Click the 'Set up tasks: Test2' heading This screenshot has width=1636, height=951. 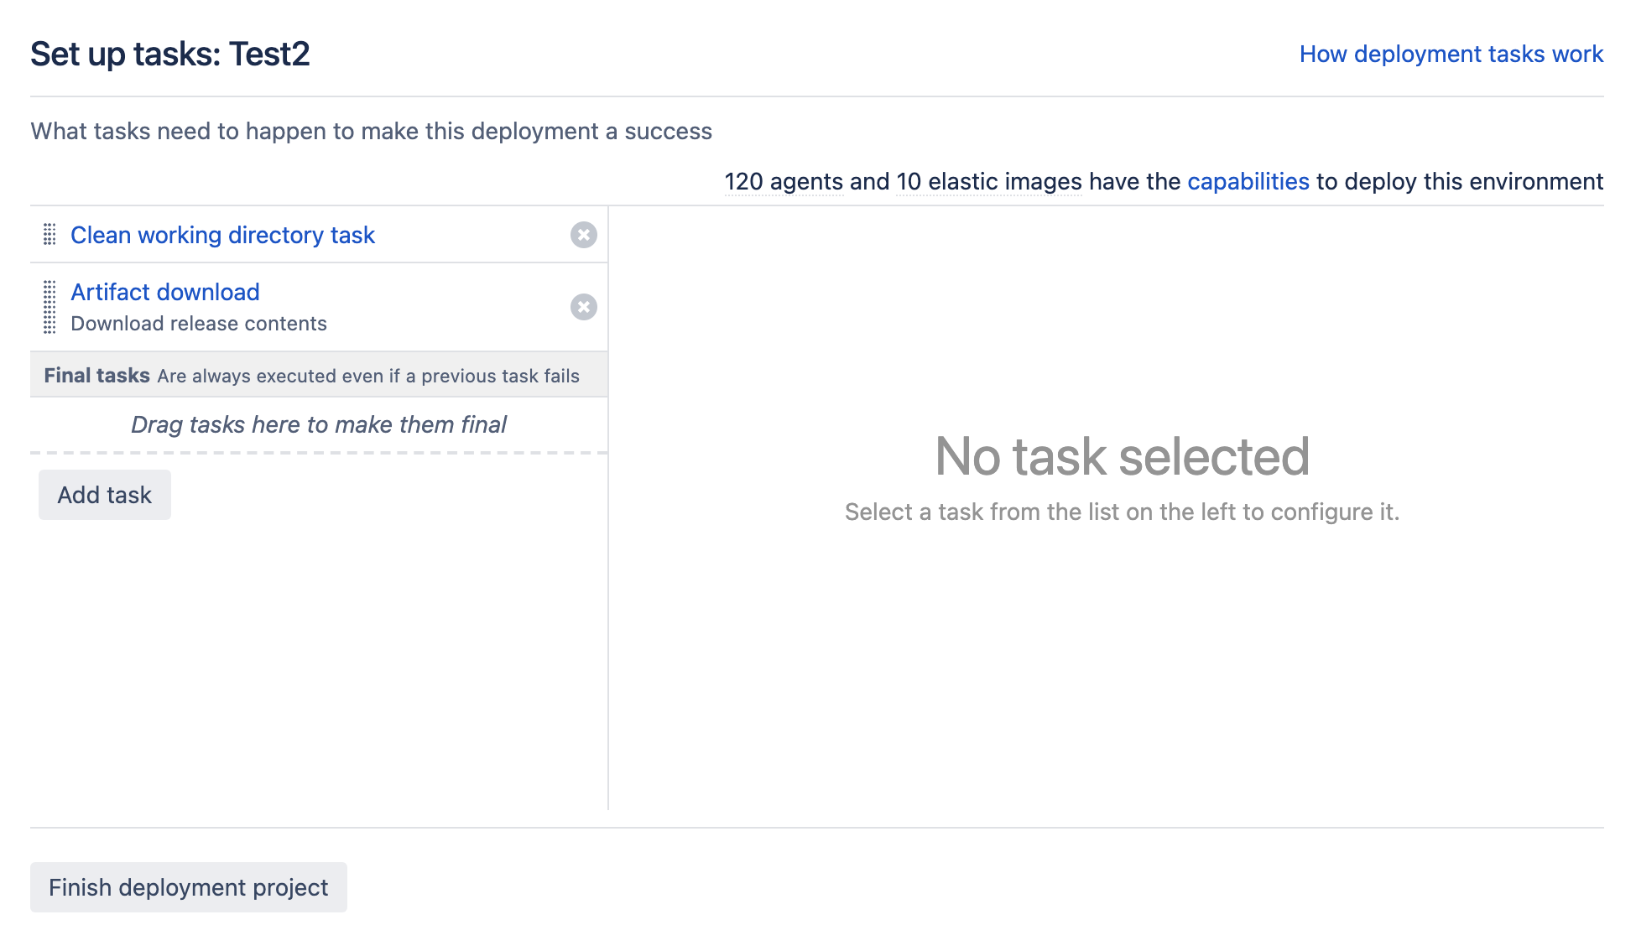click(170, 54)
